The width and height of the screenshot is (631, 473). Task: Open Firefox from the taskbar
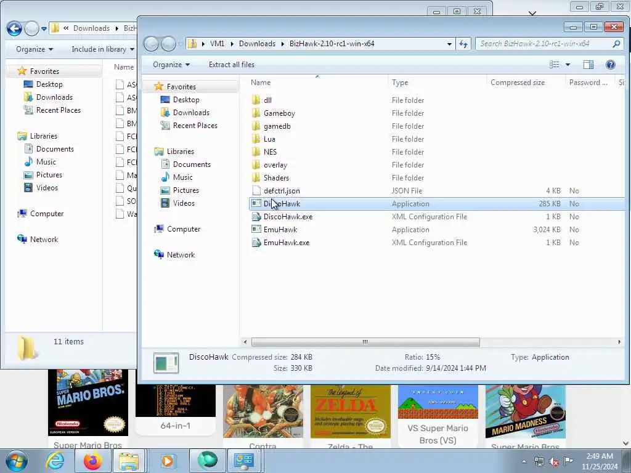pos(92,461)
